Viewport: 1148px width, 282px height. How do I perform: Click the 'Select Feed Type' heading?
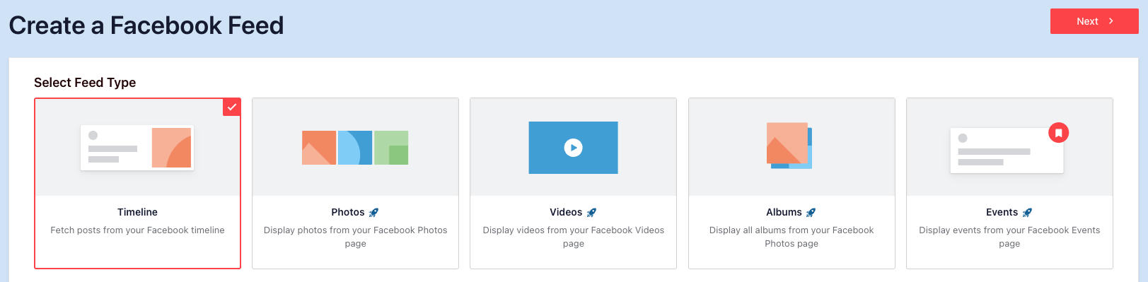point(85,83)
